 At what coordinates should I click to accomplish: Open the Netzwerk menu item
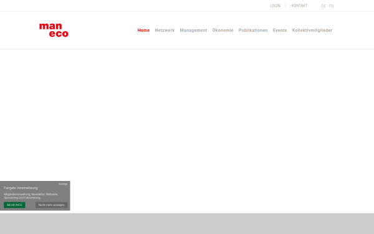[x=165, y=31]
